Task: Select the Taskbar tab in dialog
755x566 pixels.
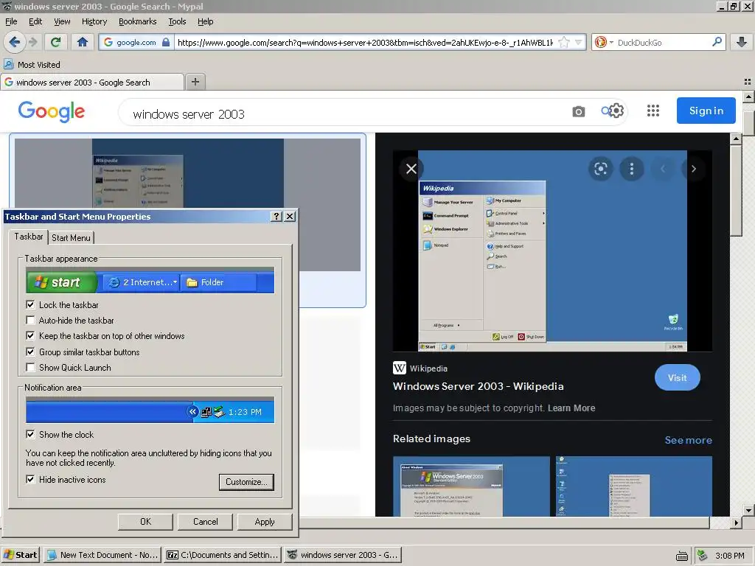Action: pyautogui.click(x=29, y=237)
